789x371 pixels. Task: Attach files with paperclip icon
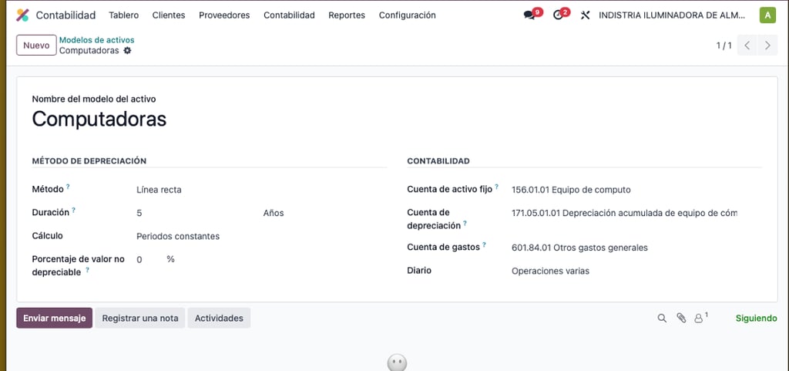[681, 318]
